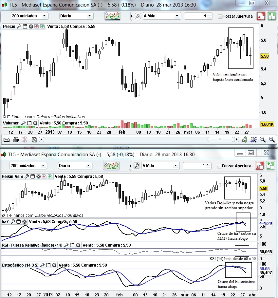Viewport: 278px width, 298px height.
Task: Open the Volumen panel wrench settings
Action: 23,123
